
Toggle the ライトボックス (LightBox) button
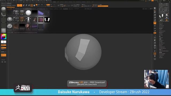click(x=9, y=5)
